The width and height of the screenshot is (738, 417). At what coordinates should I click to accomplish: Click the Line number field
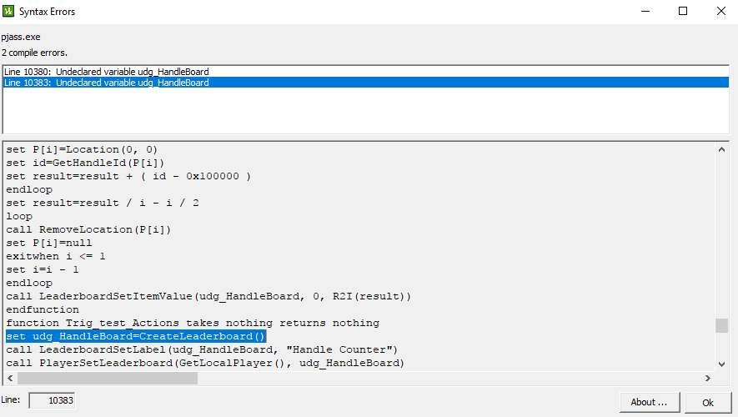pos(52,401)
